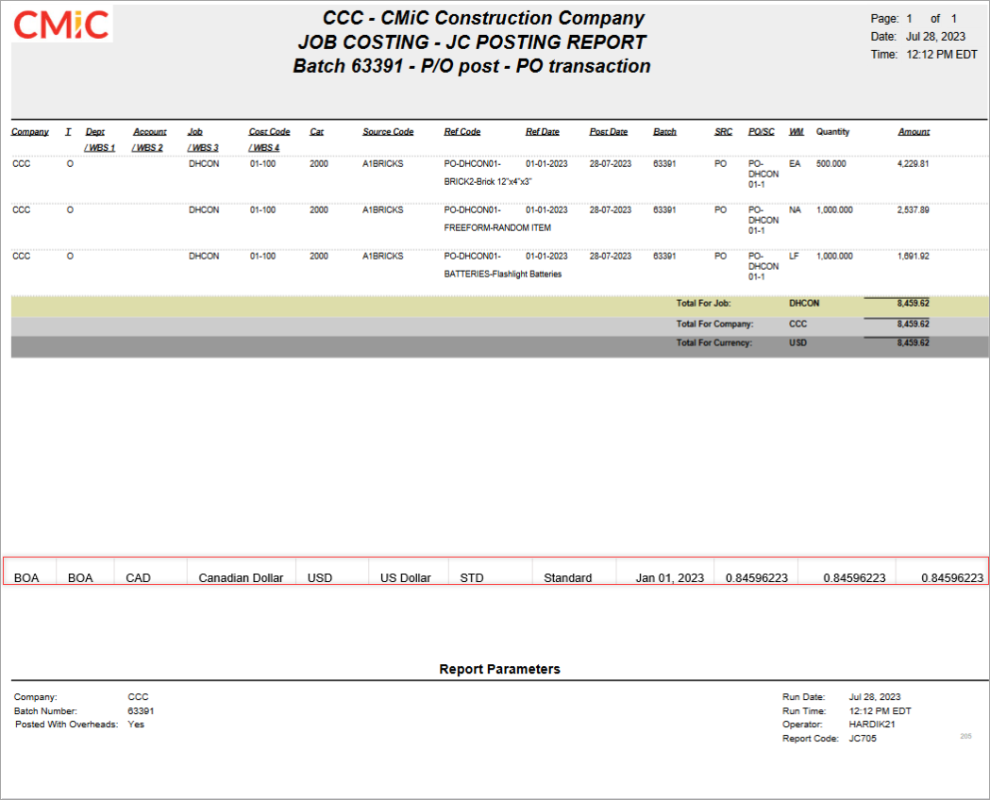The height and width of the screenshot is (800, 990).
Task: Click the "Total For Currency:" label
Action: click(714, 343)
